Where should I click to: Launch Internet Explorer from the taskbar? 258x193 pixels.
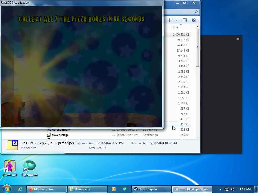click(20, 189)
